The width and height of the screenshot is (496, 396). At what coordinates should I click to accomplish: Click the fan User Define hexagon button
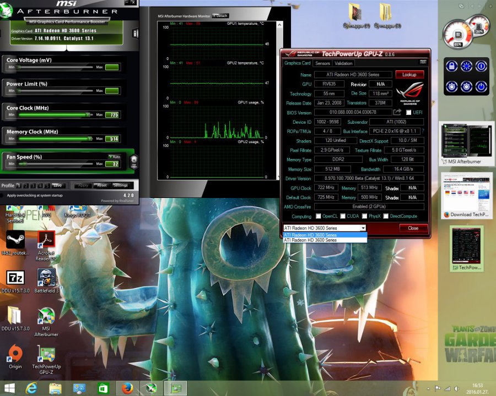click(134, 161)
